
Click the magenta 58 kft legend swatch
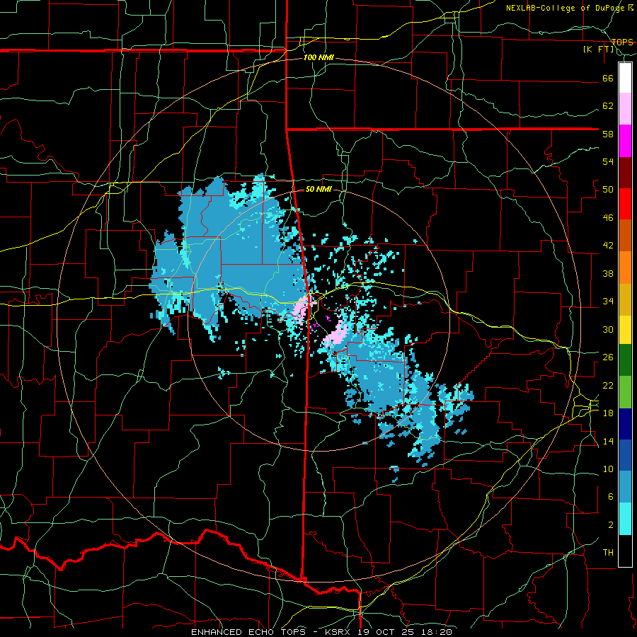625,141
